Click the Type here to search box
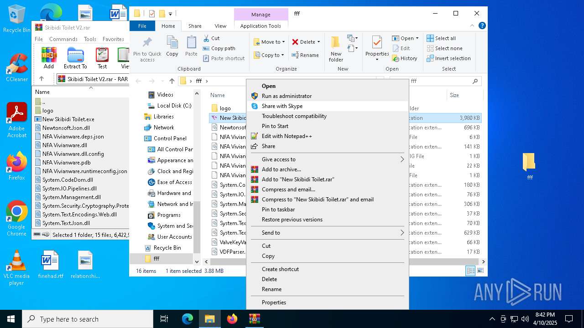The height and width of the screenshot is (328, 584). (88, 319)
